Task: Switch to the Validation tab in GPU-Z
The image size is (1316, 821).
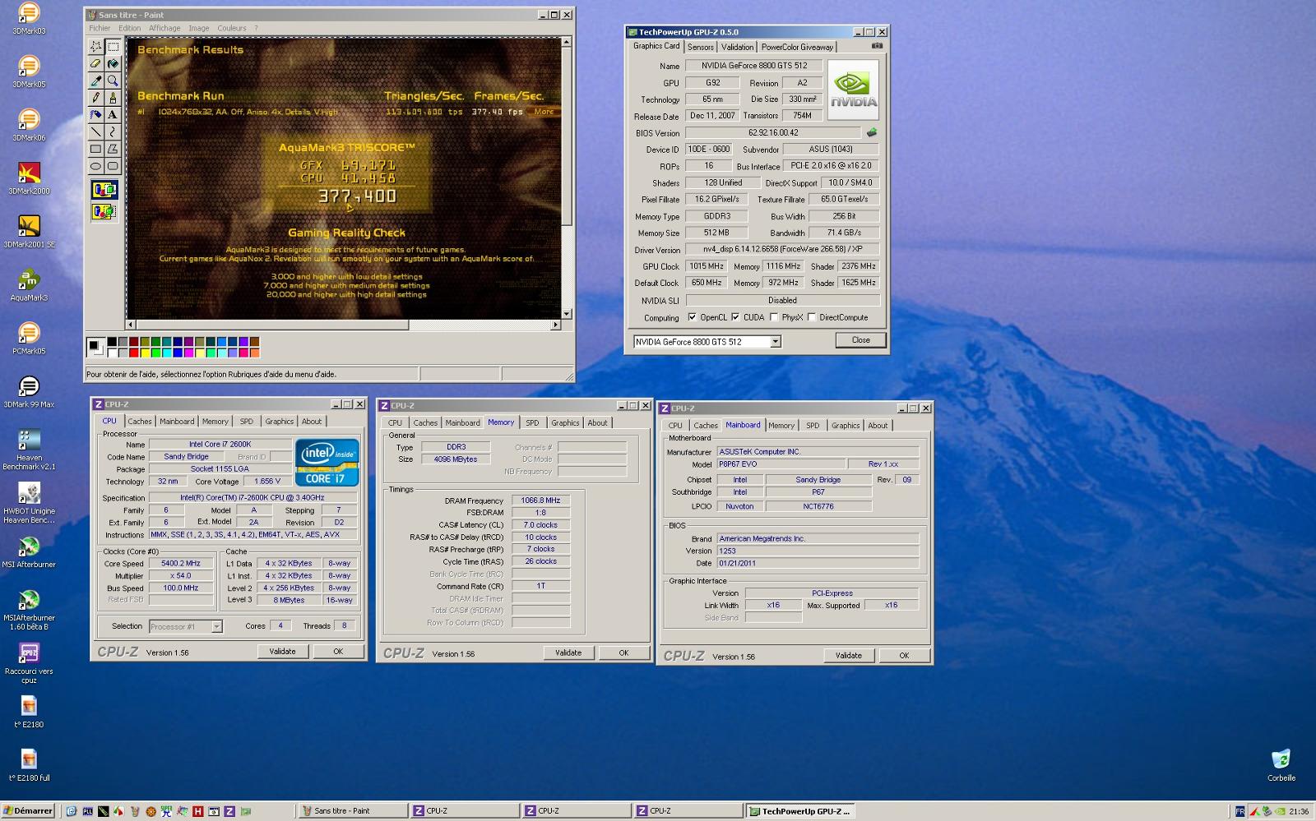Action: 737,47
